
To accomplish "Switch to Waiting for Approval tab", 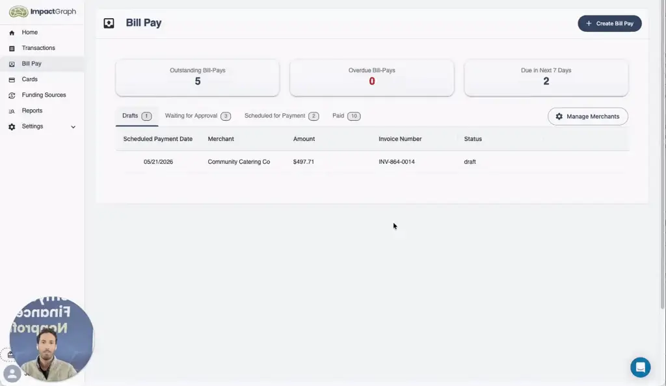I will click(198, 116).
